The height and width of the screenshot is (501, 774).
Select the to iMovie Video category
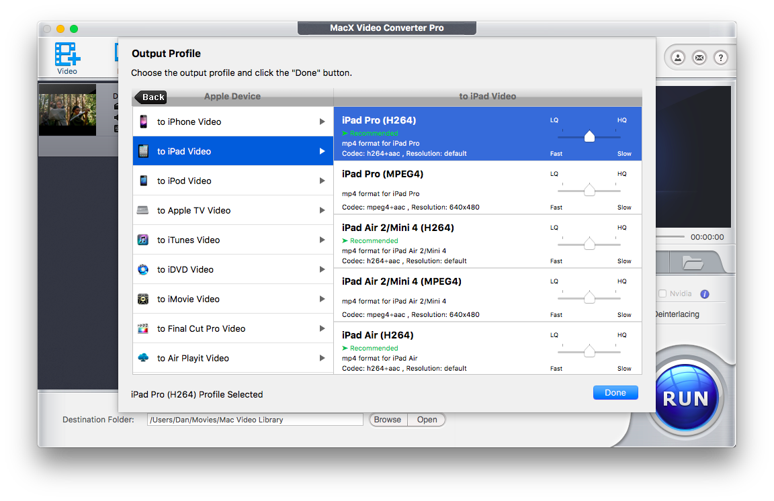[233, 299]
